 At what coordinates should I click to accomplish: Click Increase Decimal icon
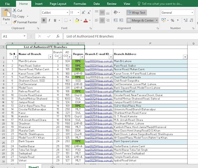point(186,20)
